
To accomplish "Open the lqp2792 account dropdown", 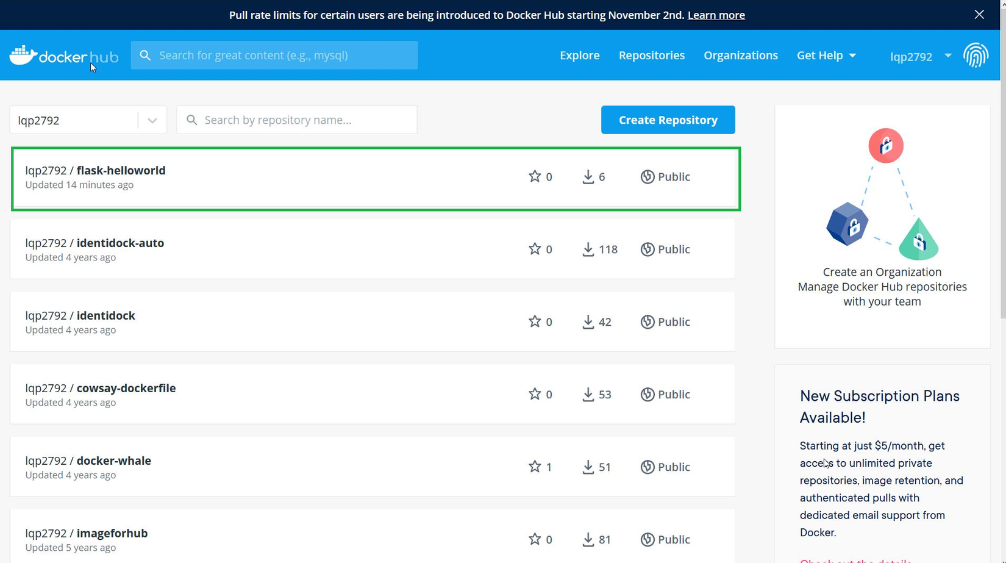I will [x=920, y=56].
